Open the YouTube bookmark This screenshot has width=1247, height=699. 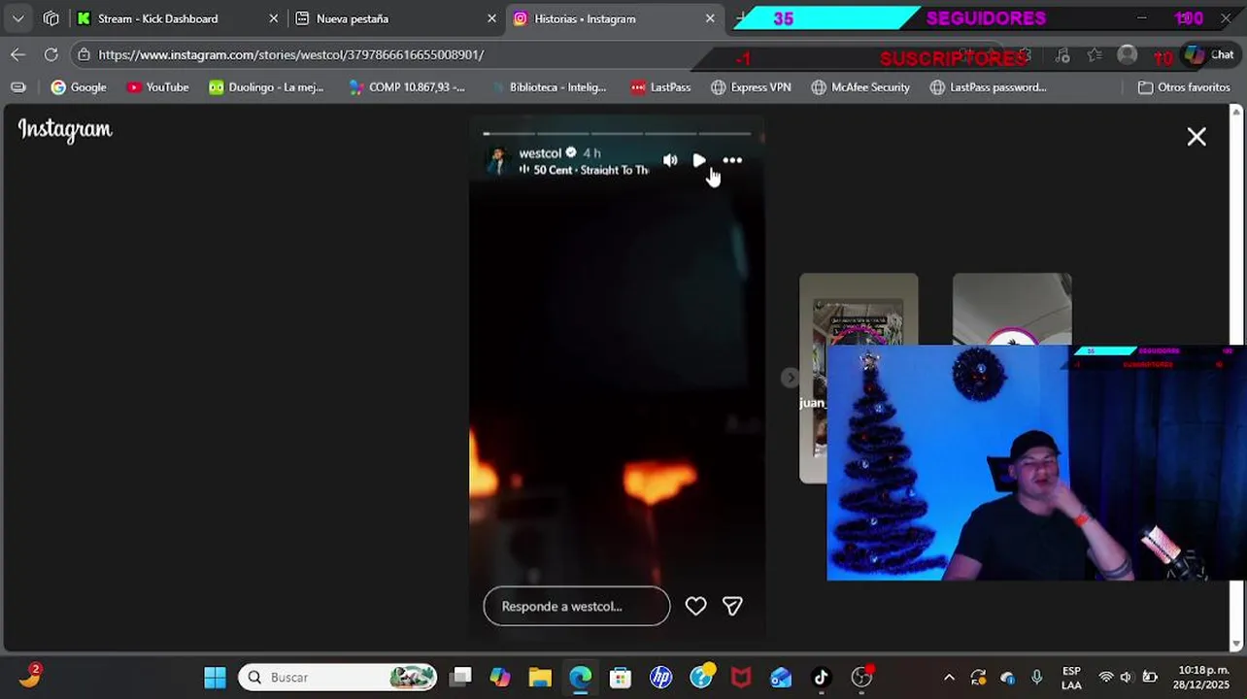point(157,87)
